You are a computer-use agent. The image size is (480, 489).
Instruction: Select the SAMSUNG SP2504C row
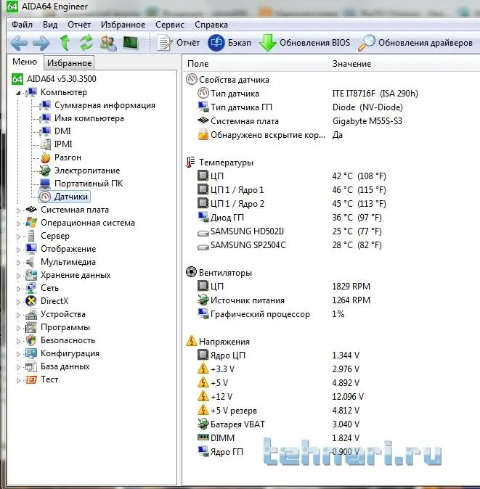pos(289,245)
